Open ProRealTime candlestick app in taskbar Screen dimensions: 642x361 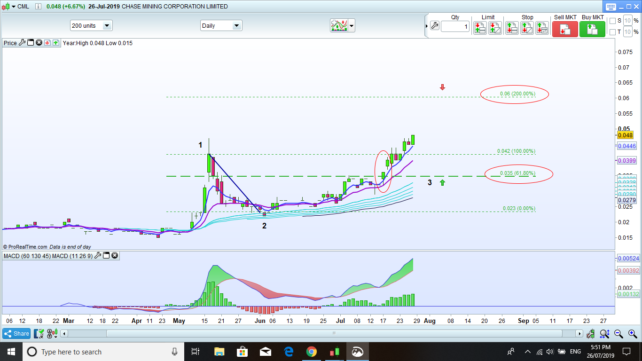click(334, 352)
